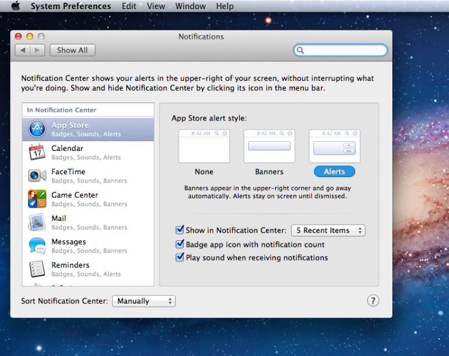Select the None alert style label
The width and height of the screenshot is (449, 356).
(x=204, y=172)
